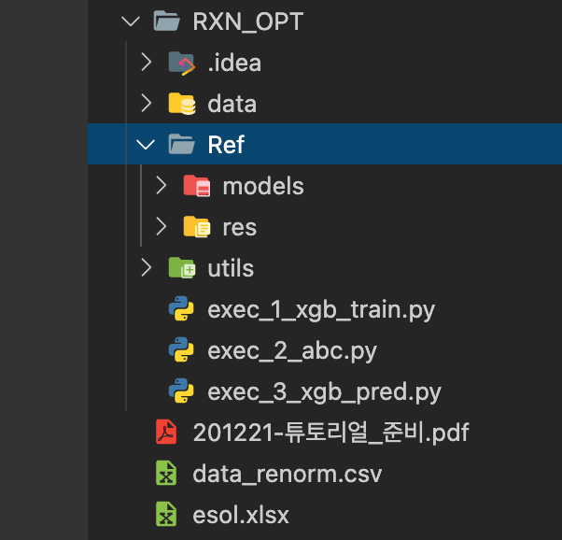Select the RXN_OPT folder name
The width and height of the screenshot is (562, 540).
(248, 21)
